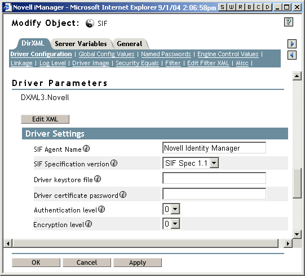Click the vertical scrollbar thumb
The height and width of the screenshot is (276, 305).
click(x=297, y=183)
